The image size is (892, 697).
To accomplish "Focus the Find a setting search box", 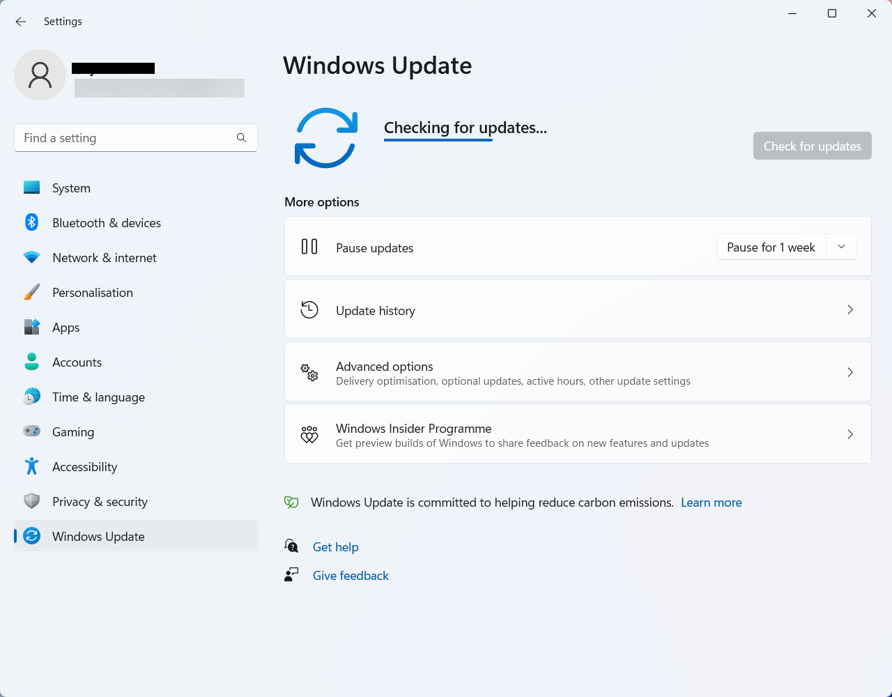I will tap(136, 138).
